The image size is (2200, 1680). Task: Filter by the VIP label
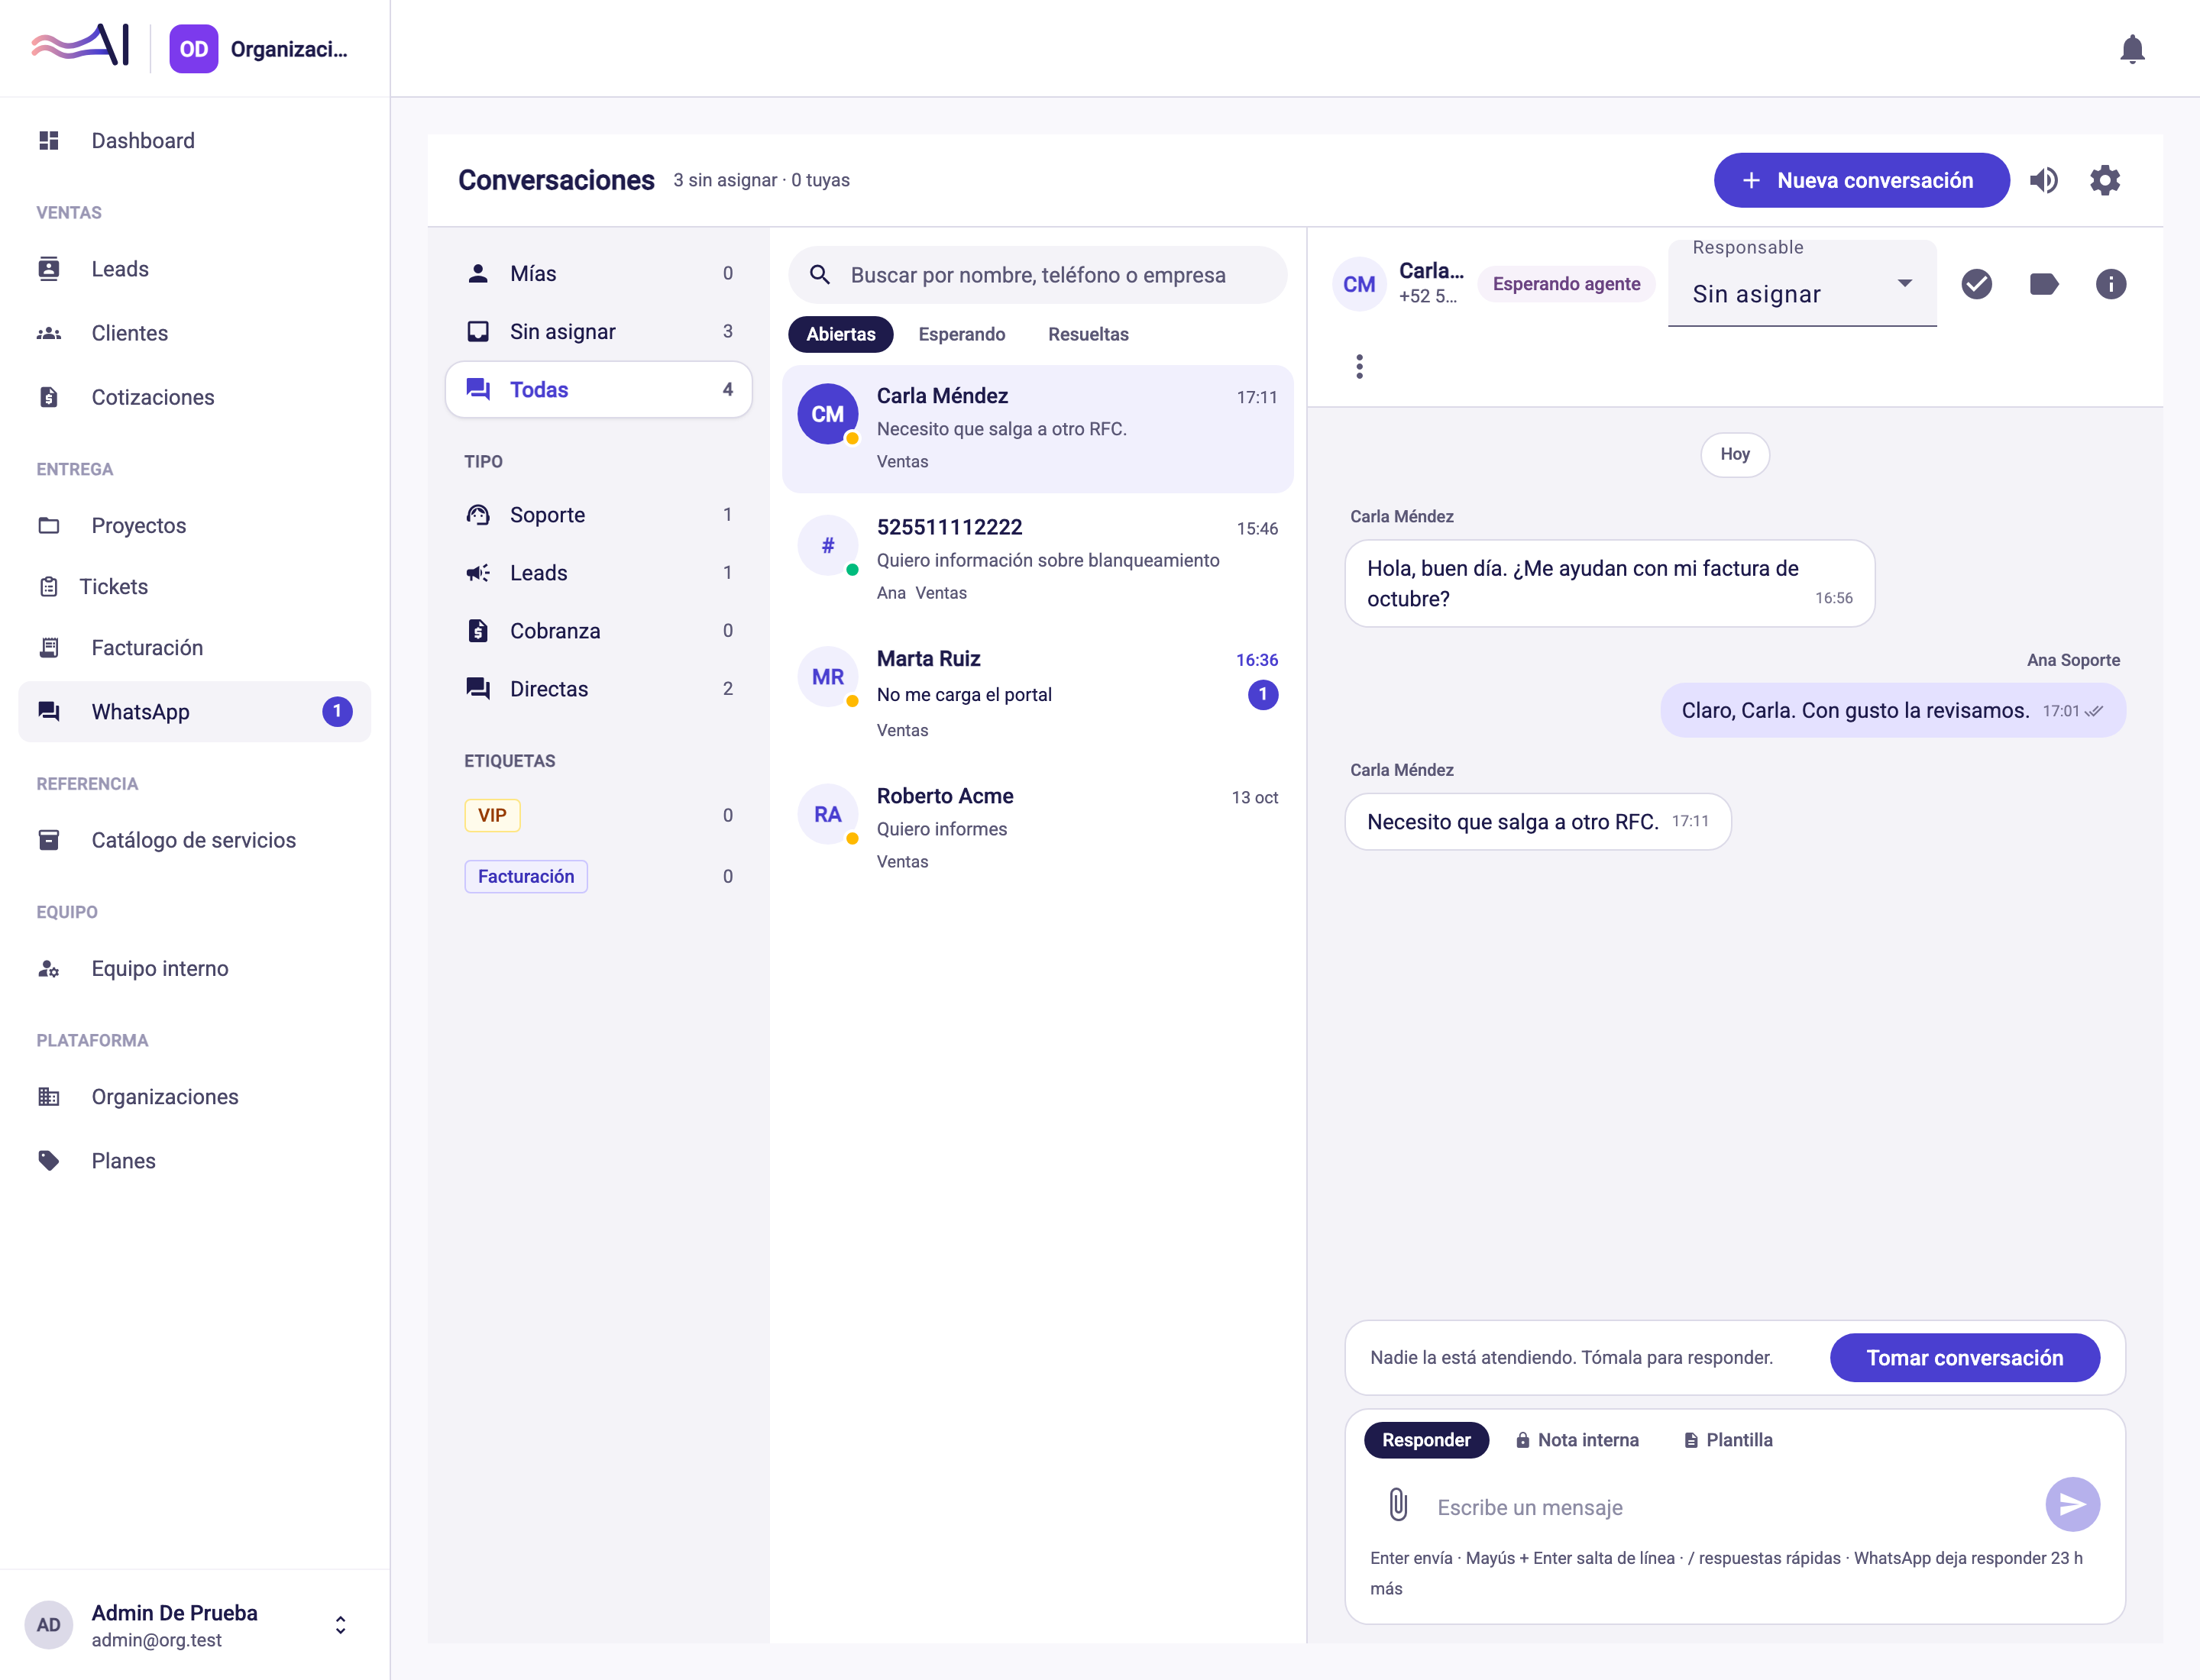coord(492,815)
